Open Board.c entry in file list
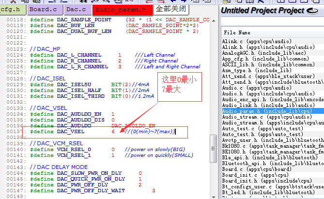324x199 pixels. coord(257,169)
